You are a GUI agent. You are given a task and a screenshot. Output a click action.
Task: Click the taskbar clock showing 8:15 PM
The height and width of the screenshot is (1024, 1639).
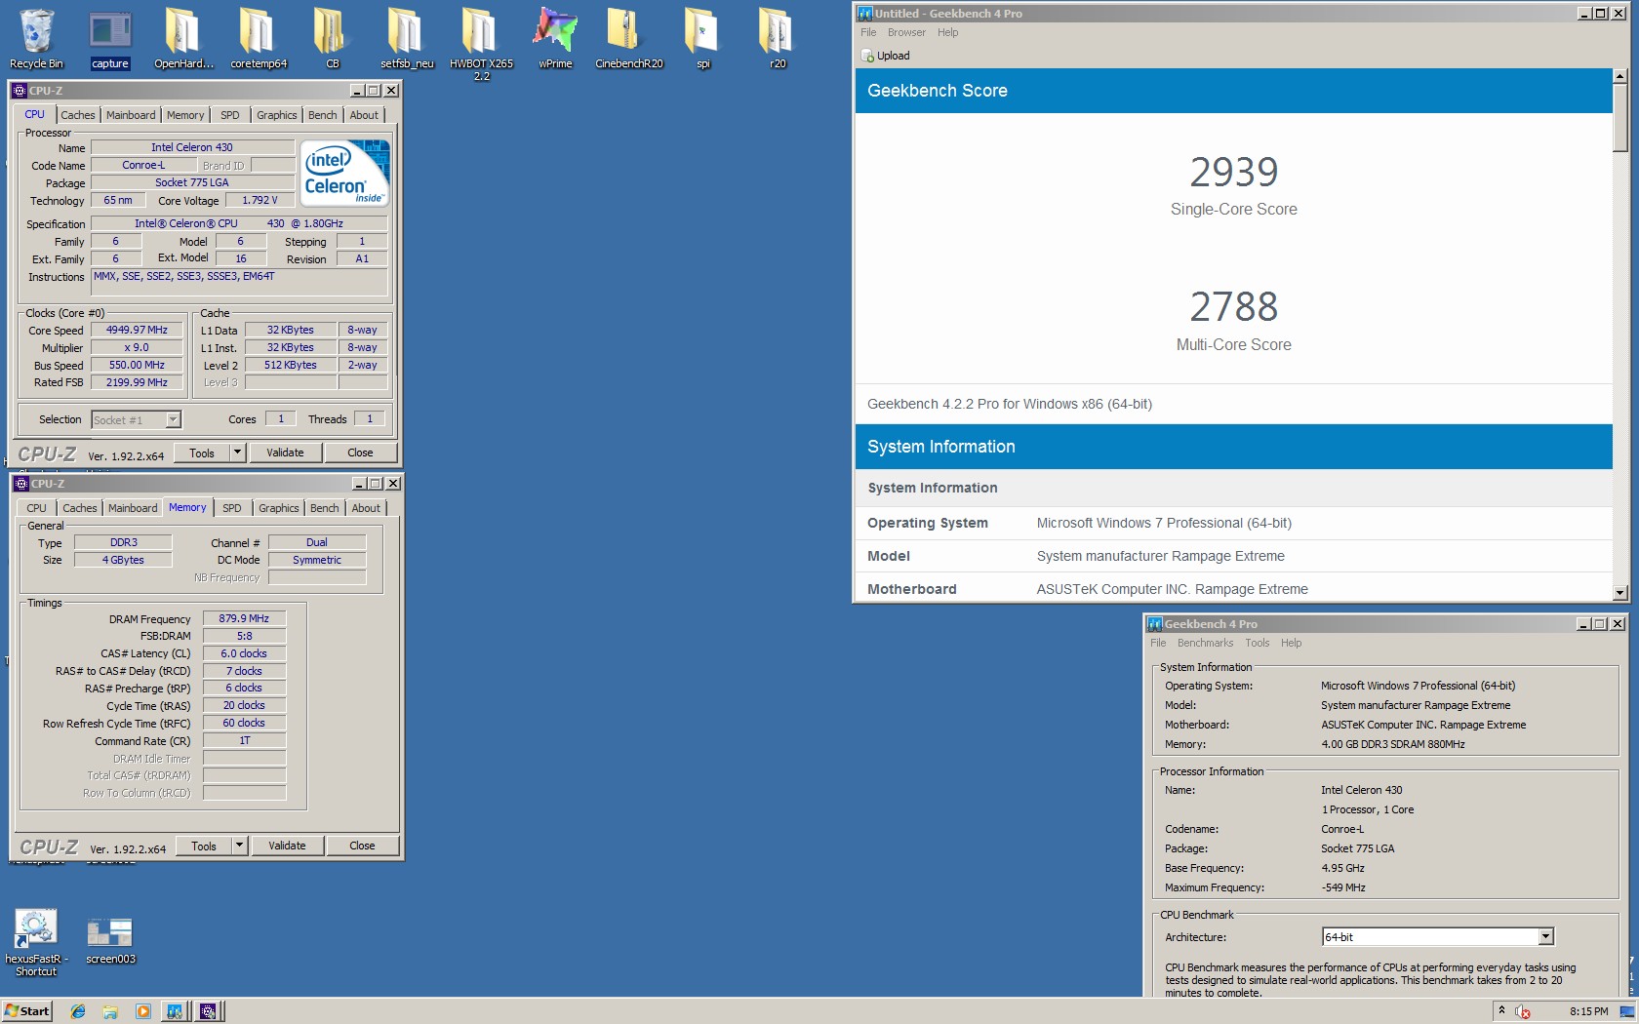(1588, 1011)
